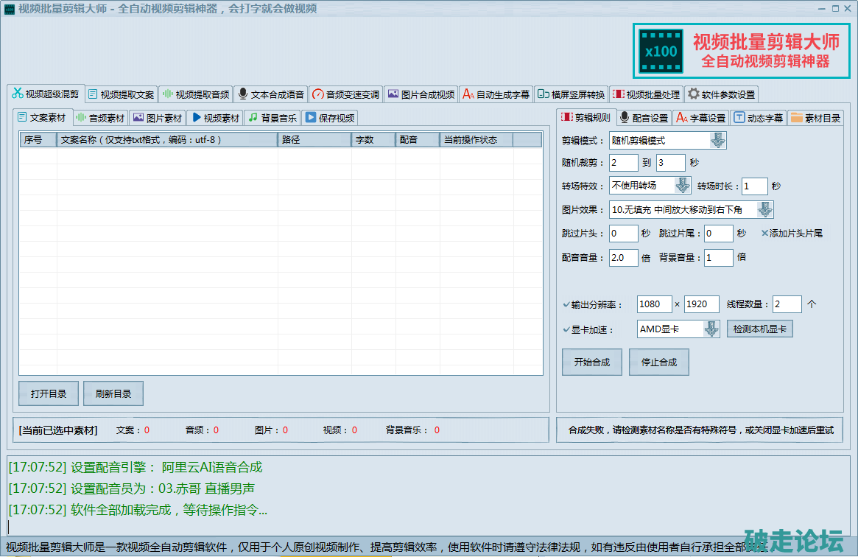Click the x100 film logo icon
The image size is (858, 557).
point(661,51)
